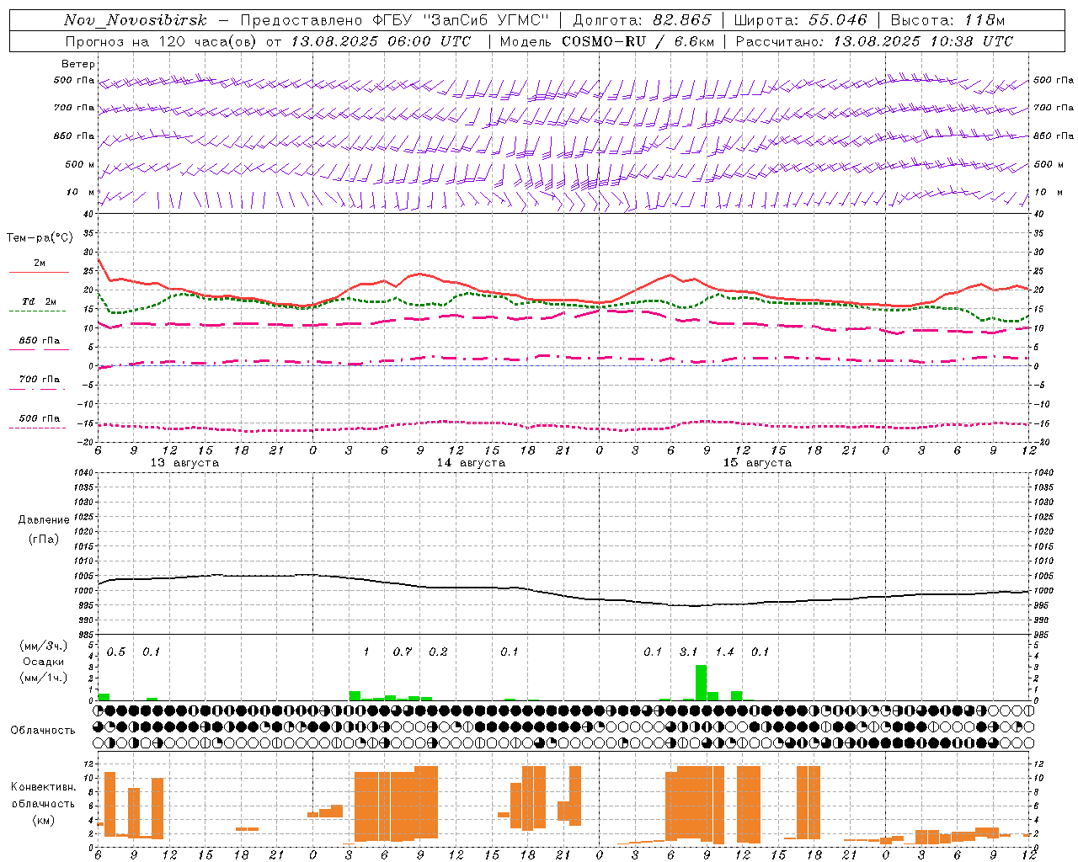Click the date label "15 августа"
Screen dimensions: 1078x862
pos(757,463)
